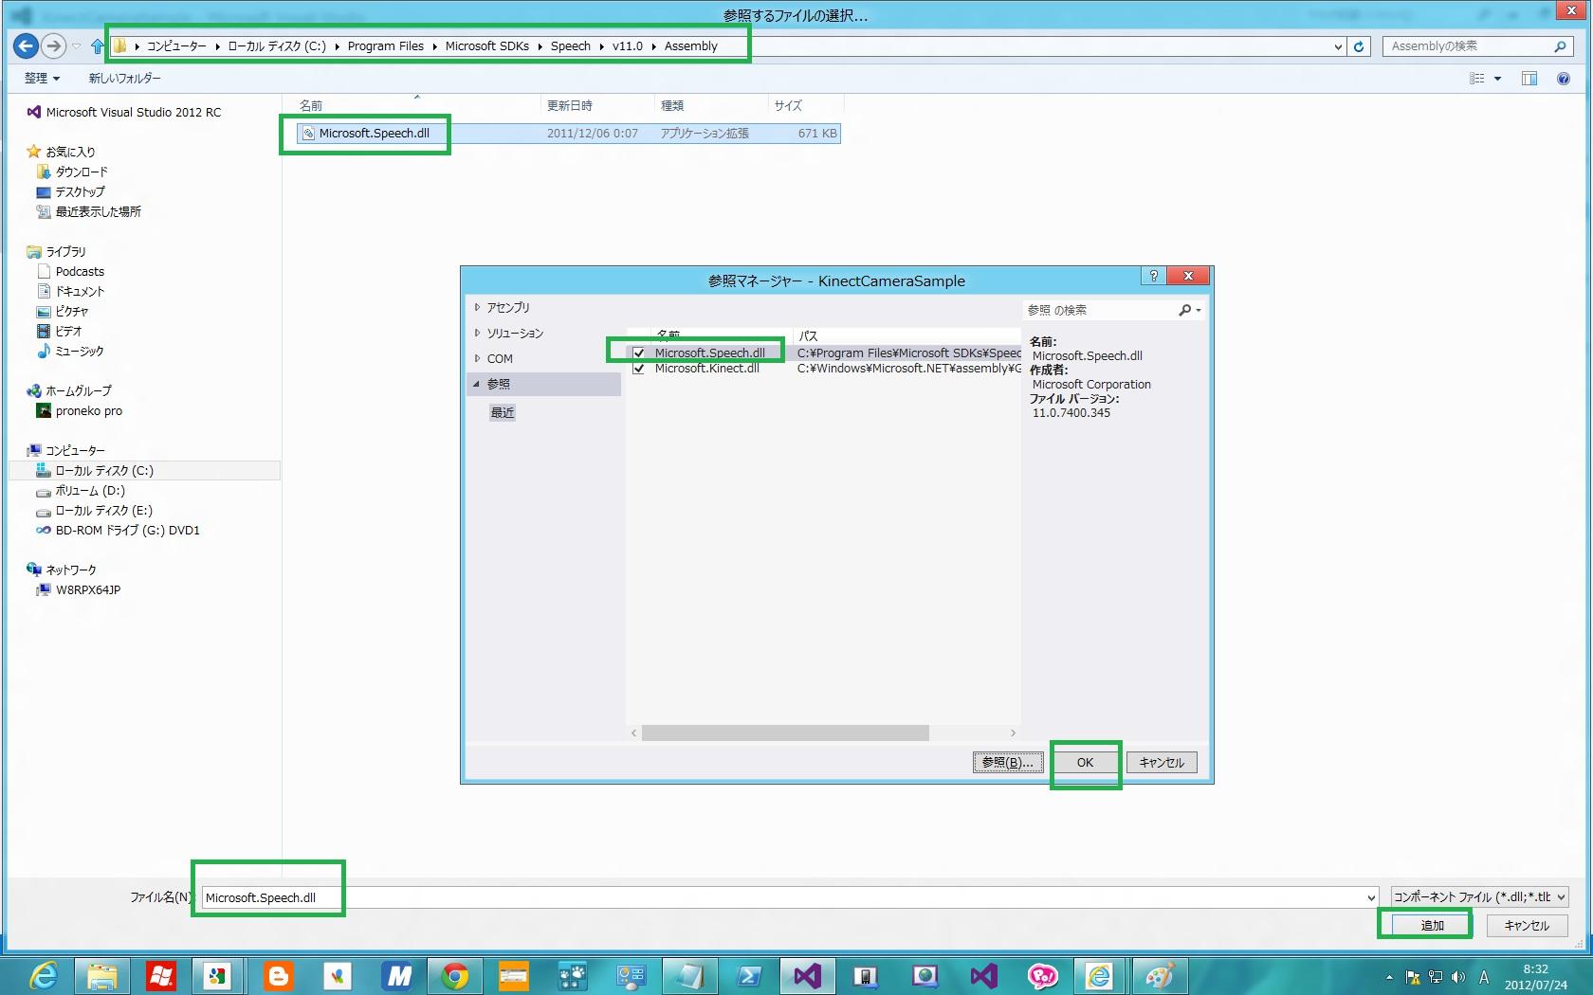Open the address bar history dropdown

(x=1338, y=45)
